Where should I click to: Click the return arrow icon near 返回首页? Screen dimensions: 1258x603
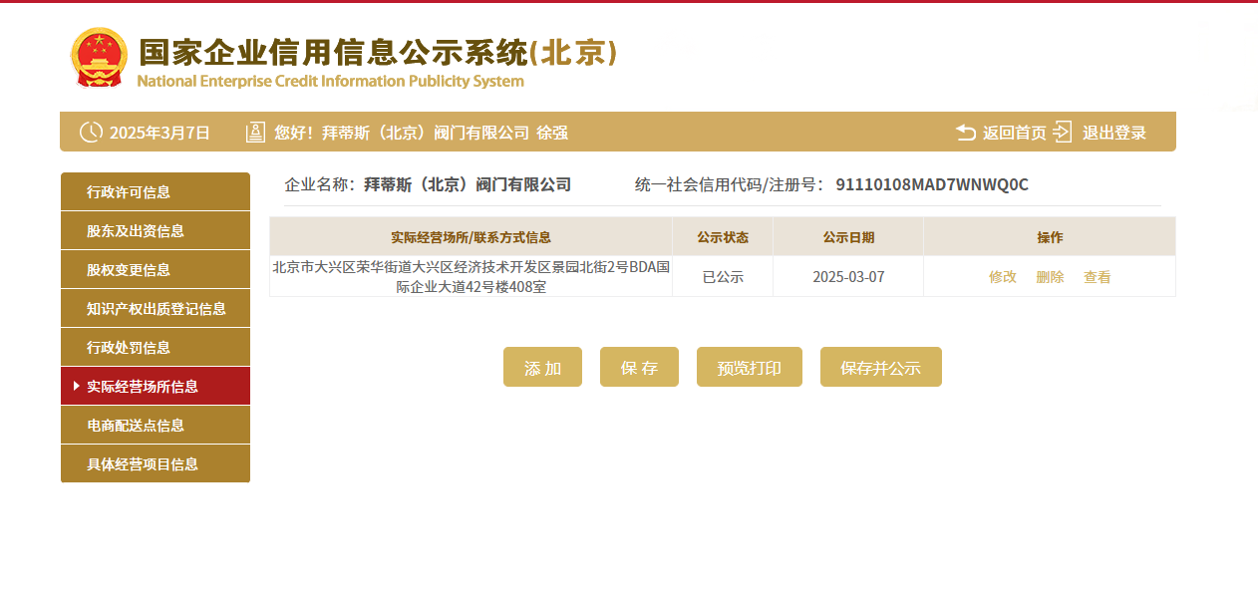[966, 133]
